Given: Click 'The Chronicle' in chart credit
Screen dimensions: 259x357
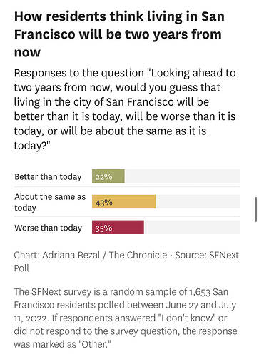Looking at the screenshot, I should tap(138, 255).
